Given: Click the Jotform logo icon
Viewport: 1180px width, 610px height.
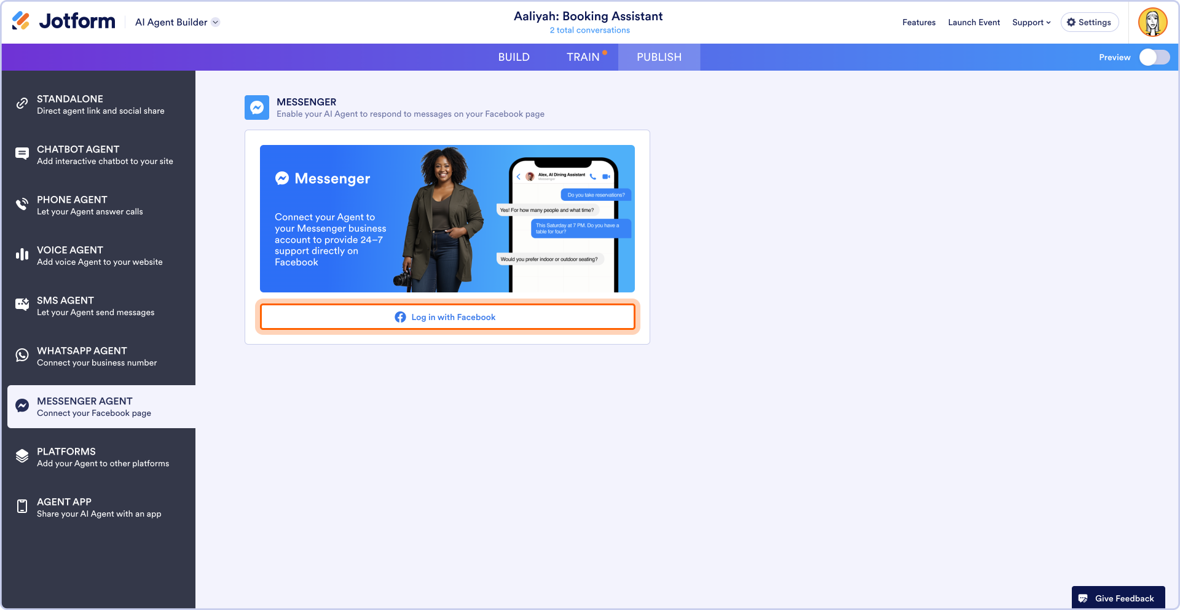Looking at the screenshot, I should pos(21,21).
